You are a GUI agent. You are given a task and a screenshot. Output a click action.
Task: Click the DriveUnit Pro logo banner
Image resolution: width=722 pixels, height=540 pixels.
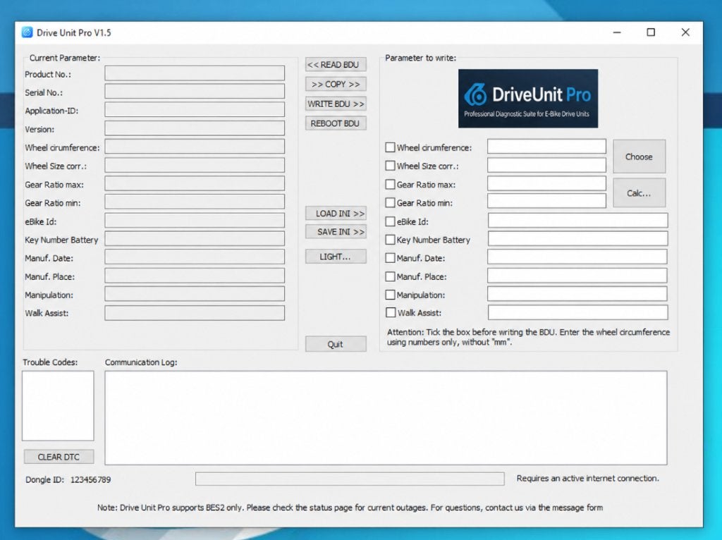pyautogui.click(x=527, y=99)
